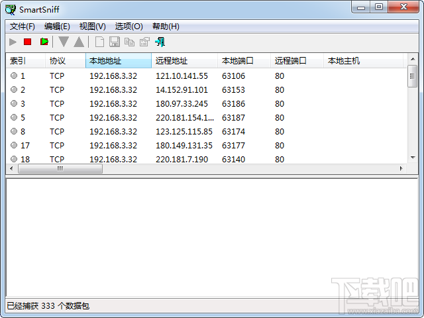Click the status bar packet count text

[x=48, y=306]
